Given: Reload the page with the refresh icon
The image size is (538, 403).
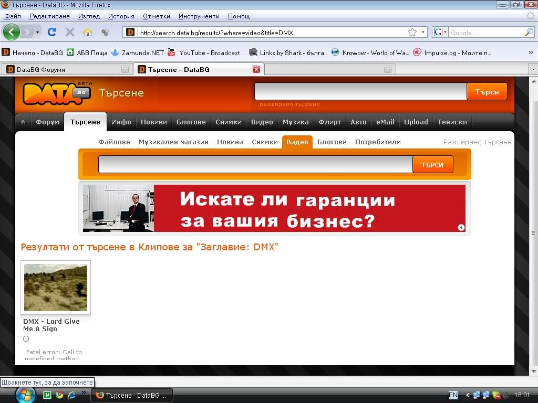Looking at the screenshot, I should pyautogui.click(x=52, y=32).
